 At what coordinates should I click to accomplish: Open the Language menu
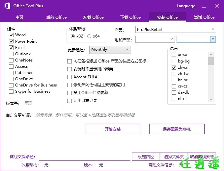click(x=186, y=6)
